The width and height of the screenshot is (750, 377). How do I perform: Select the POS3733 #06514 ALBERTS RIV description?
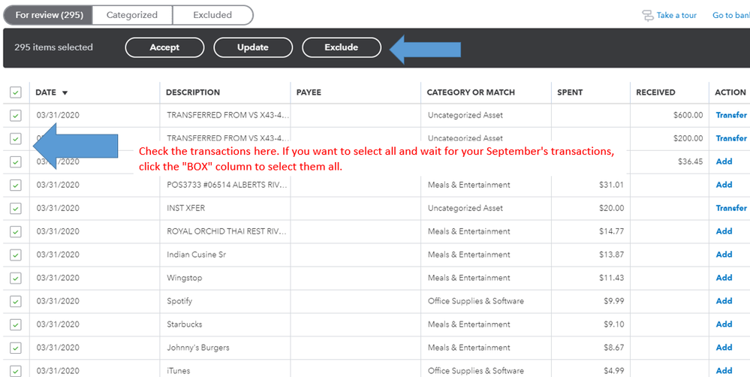pyautogui.click(x=227, y=185)
